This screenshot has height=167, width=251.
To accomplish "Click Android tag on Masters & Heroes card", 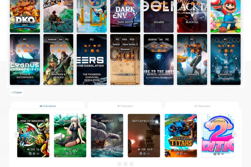I will pyautogui.click(x=52, y=39).
